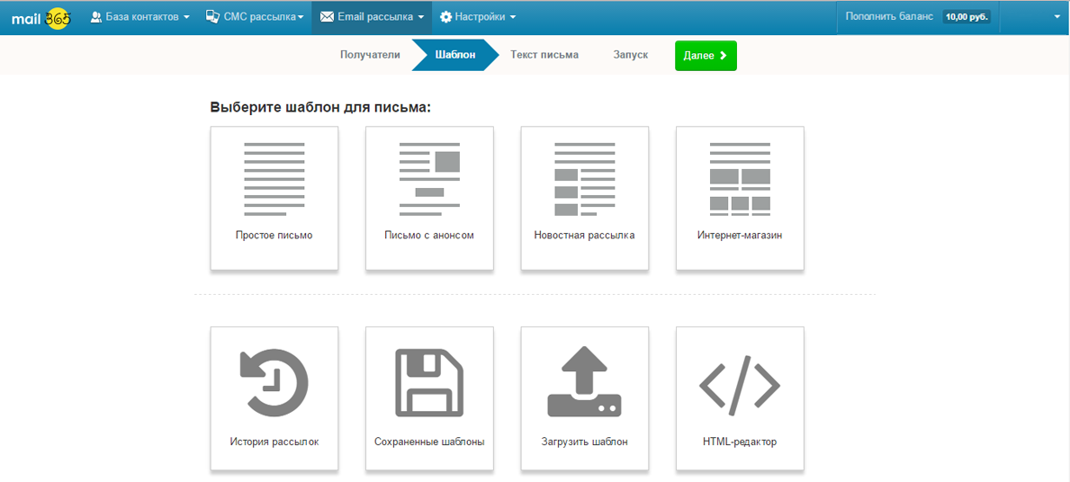Select the Новостная рассылка template layout icon
The image size is (1070, 482).
(585, 179)
